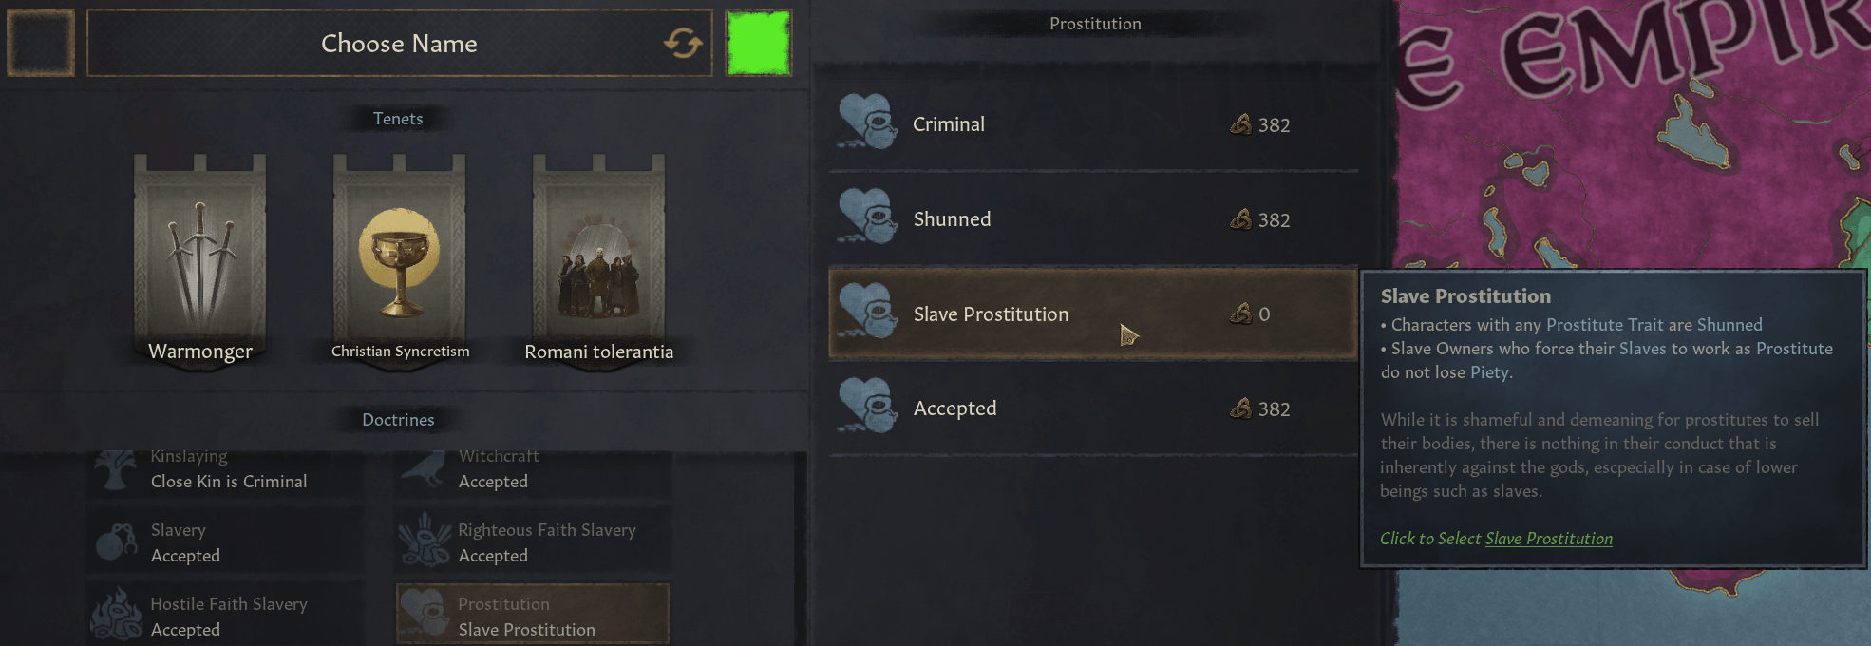Click the Choose Name field
Viewport: 1871px width, 646px height.
coord(399,43)
